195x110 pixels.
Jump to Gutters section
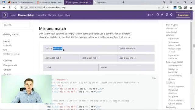click(172, 79)
